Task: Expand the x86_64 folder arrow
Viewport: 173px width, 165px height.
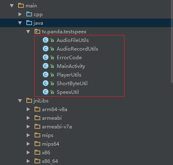Action: 28,161
